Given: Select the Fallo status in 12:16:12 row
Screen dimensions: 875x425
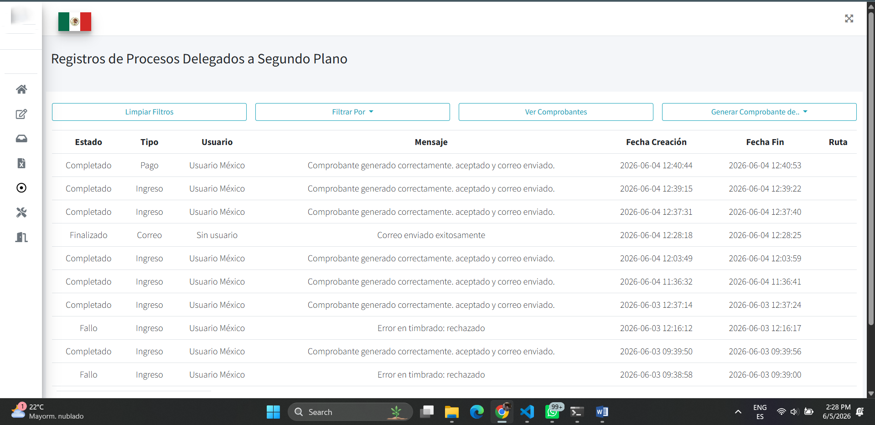Looking at the screenshot, I should click(x=88, y=328).
